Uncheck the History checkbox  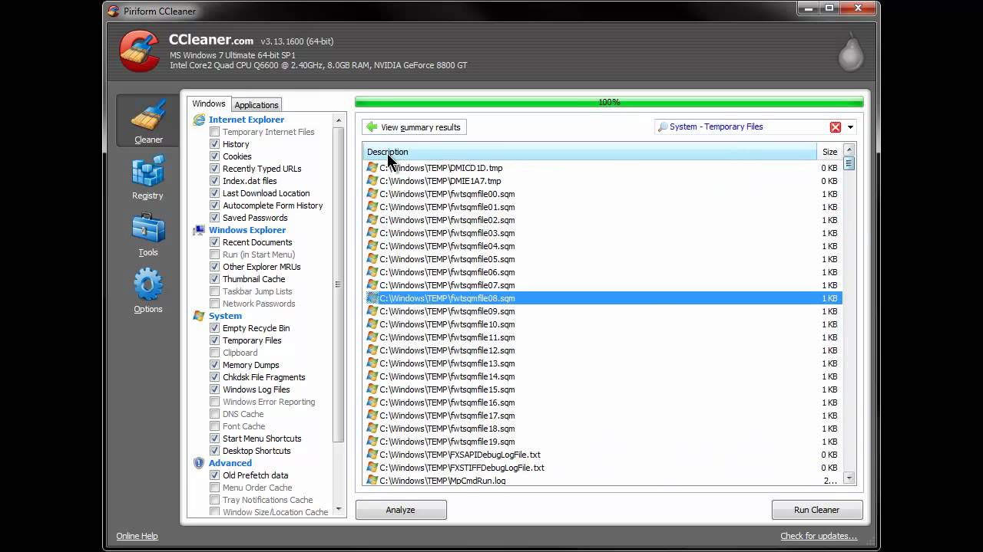click(215, 144)
